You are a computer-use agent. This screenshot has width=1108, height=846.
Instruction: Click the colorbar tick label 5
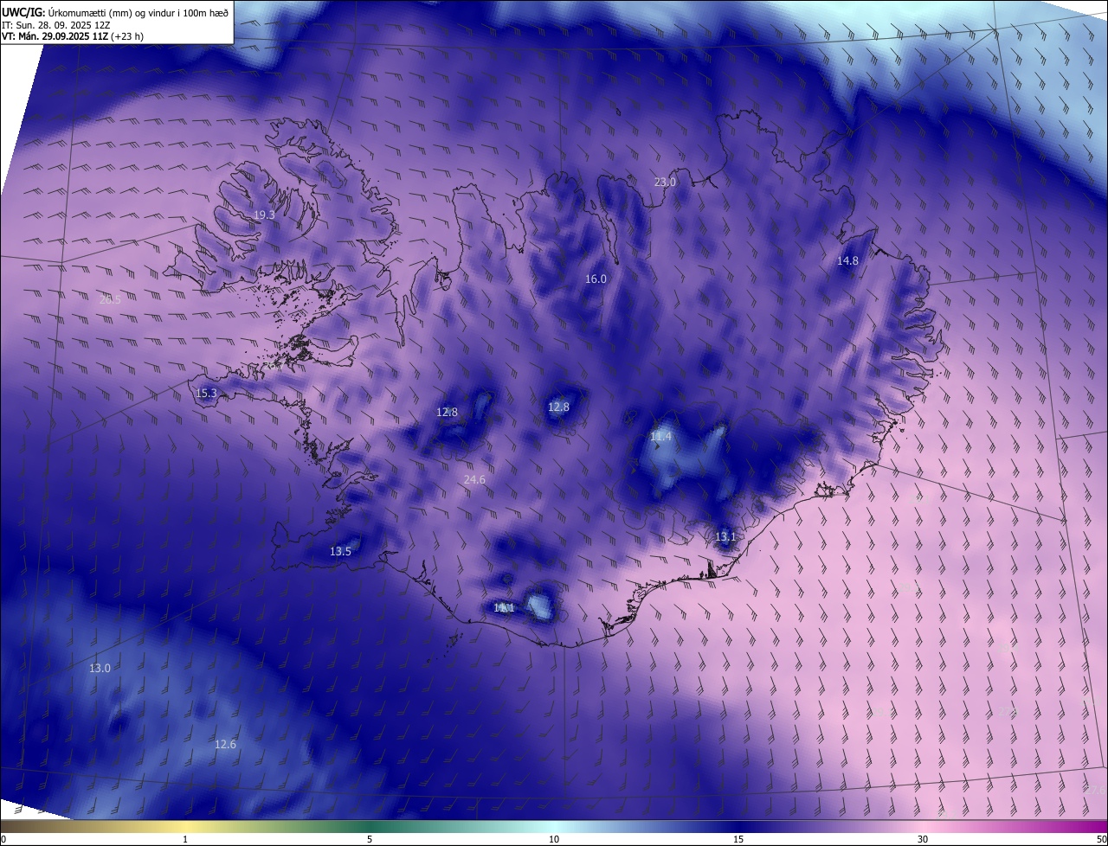370,840
